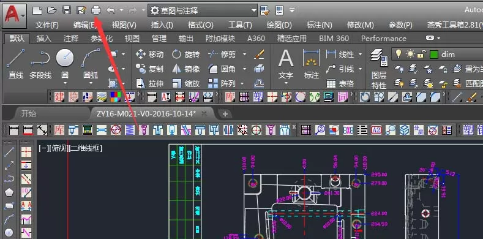
Task: Open the 视图(V) menu
Action: point(124,25)
